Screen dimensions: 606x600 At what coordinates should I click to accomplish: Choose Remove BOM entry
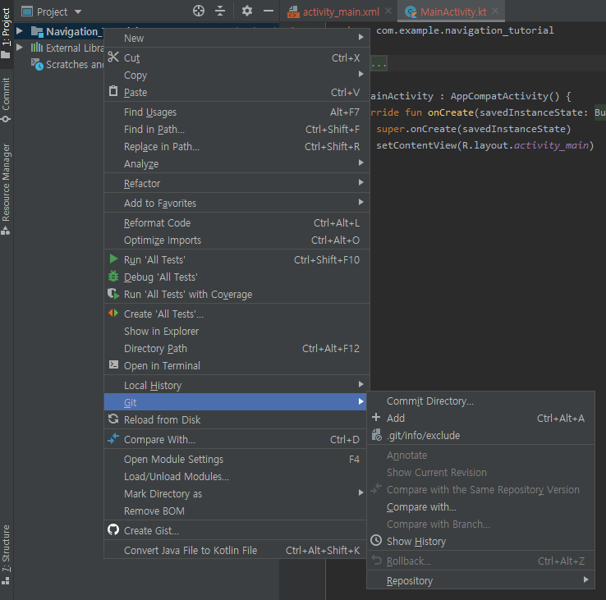click(236, 511)
